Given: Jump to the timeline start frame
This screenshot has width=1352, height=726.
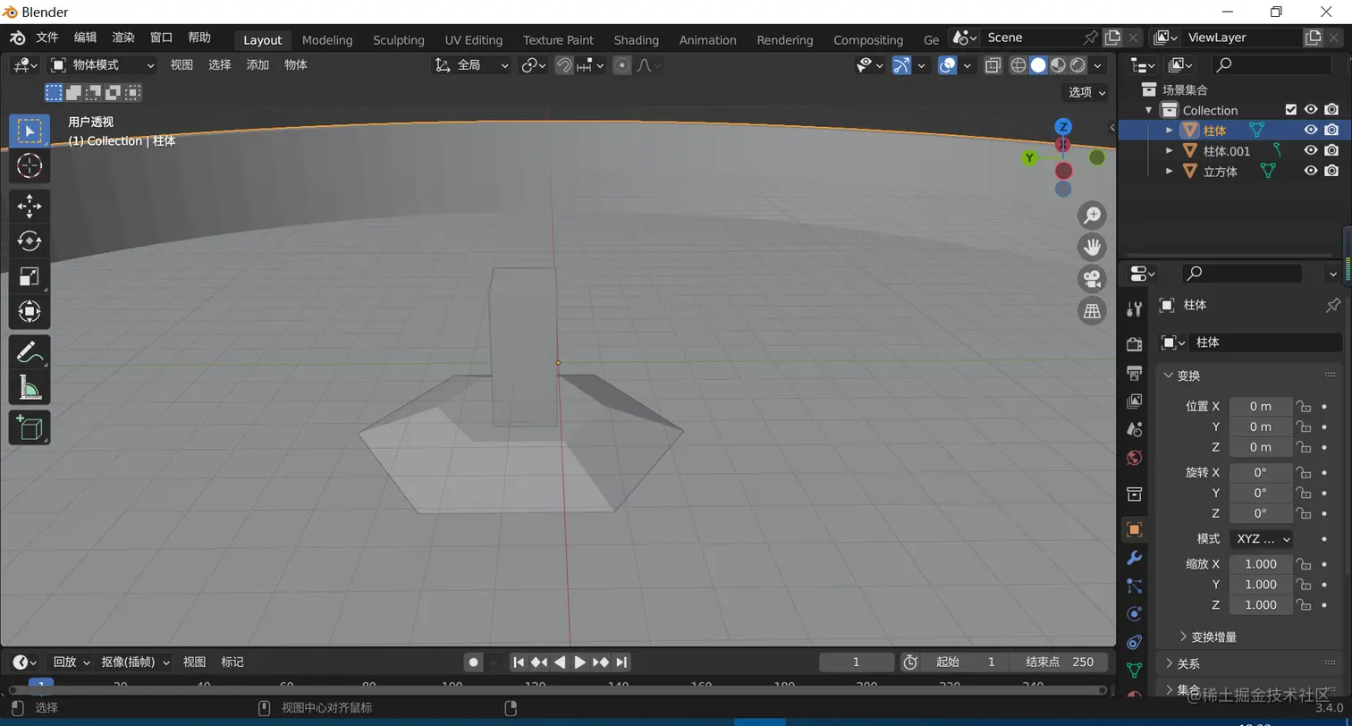Looking at the screenshot, I should pyautogui.click(x=519, y=663).
